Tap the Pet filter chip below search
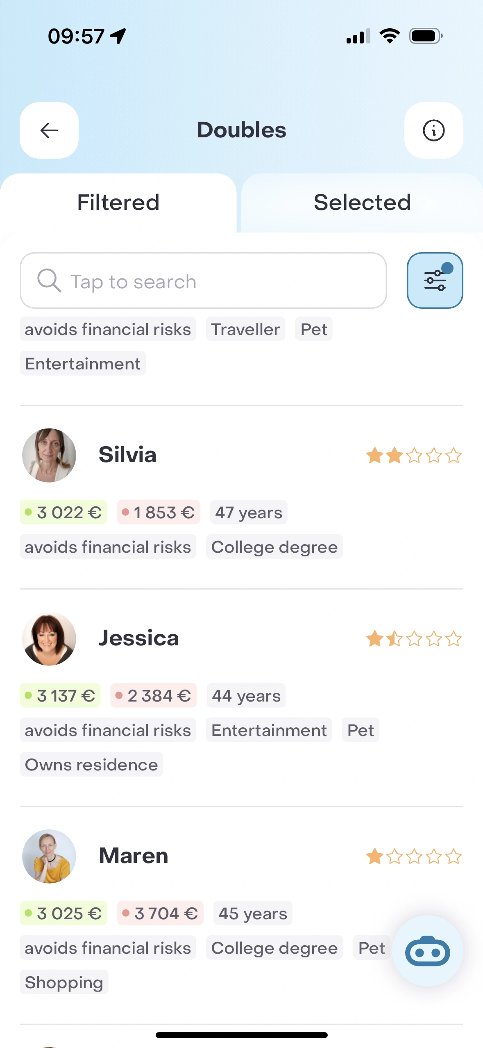This screenshot has height=1048, width=483. point(314,329)
